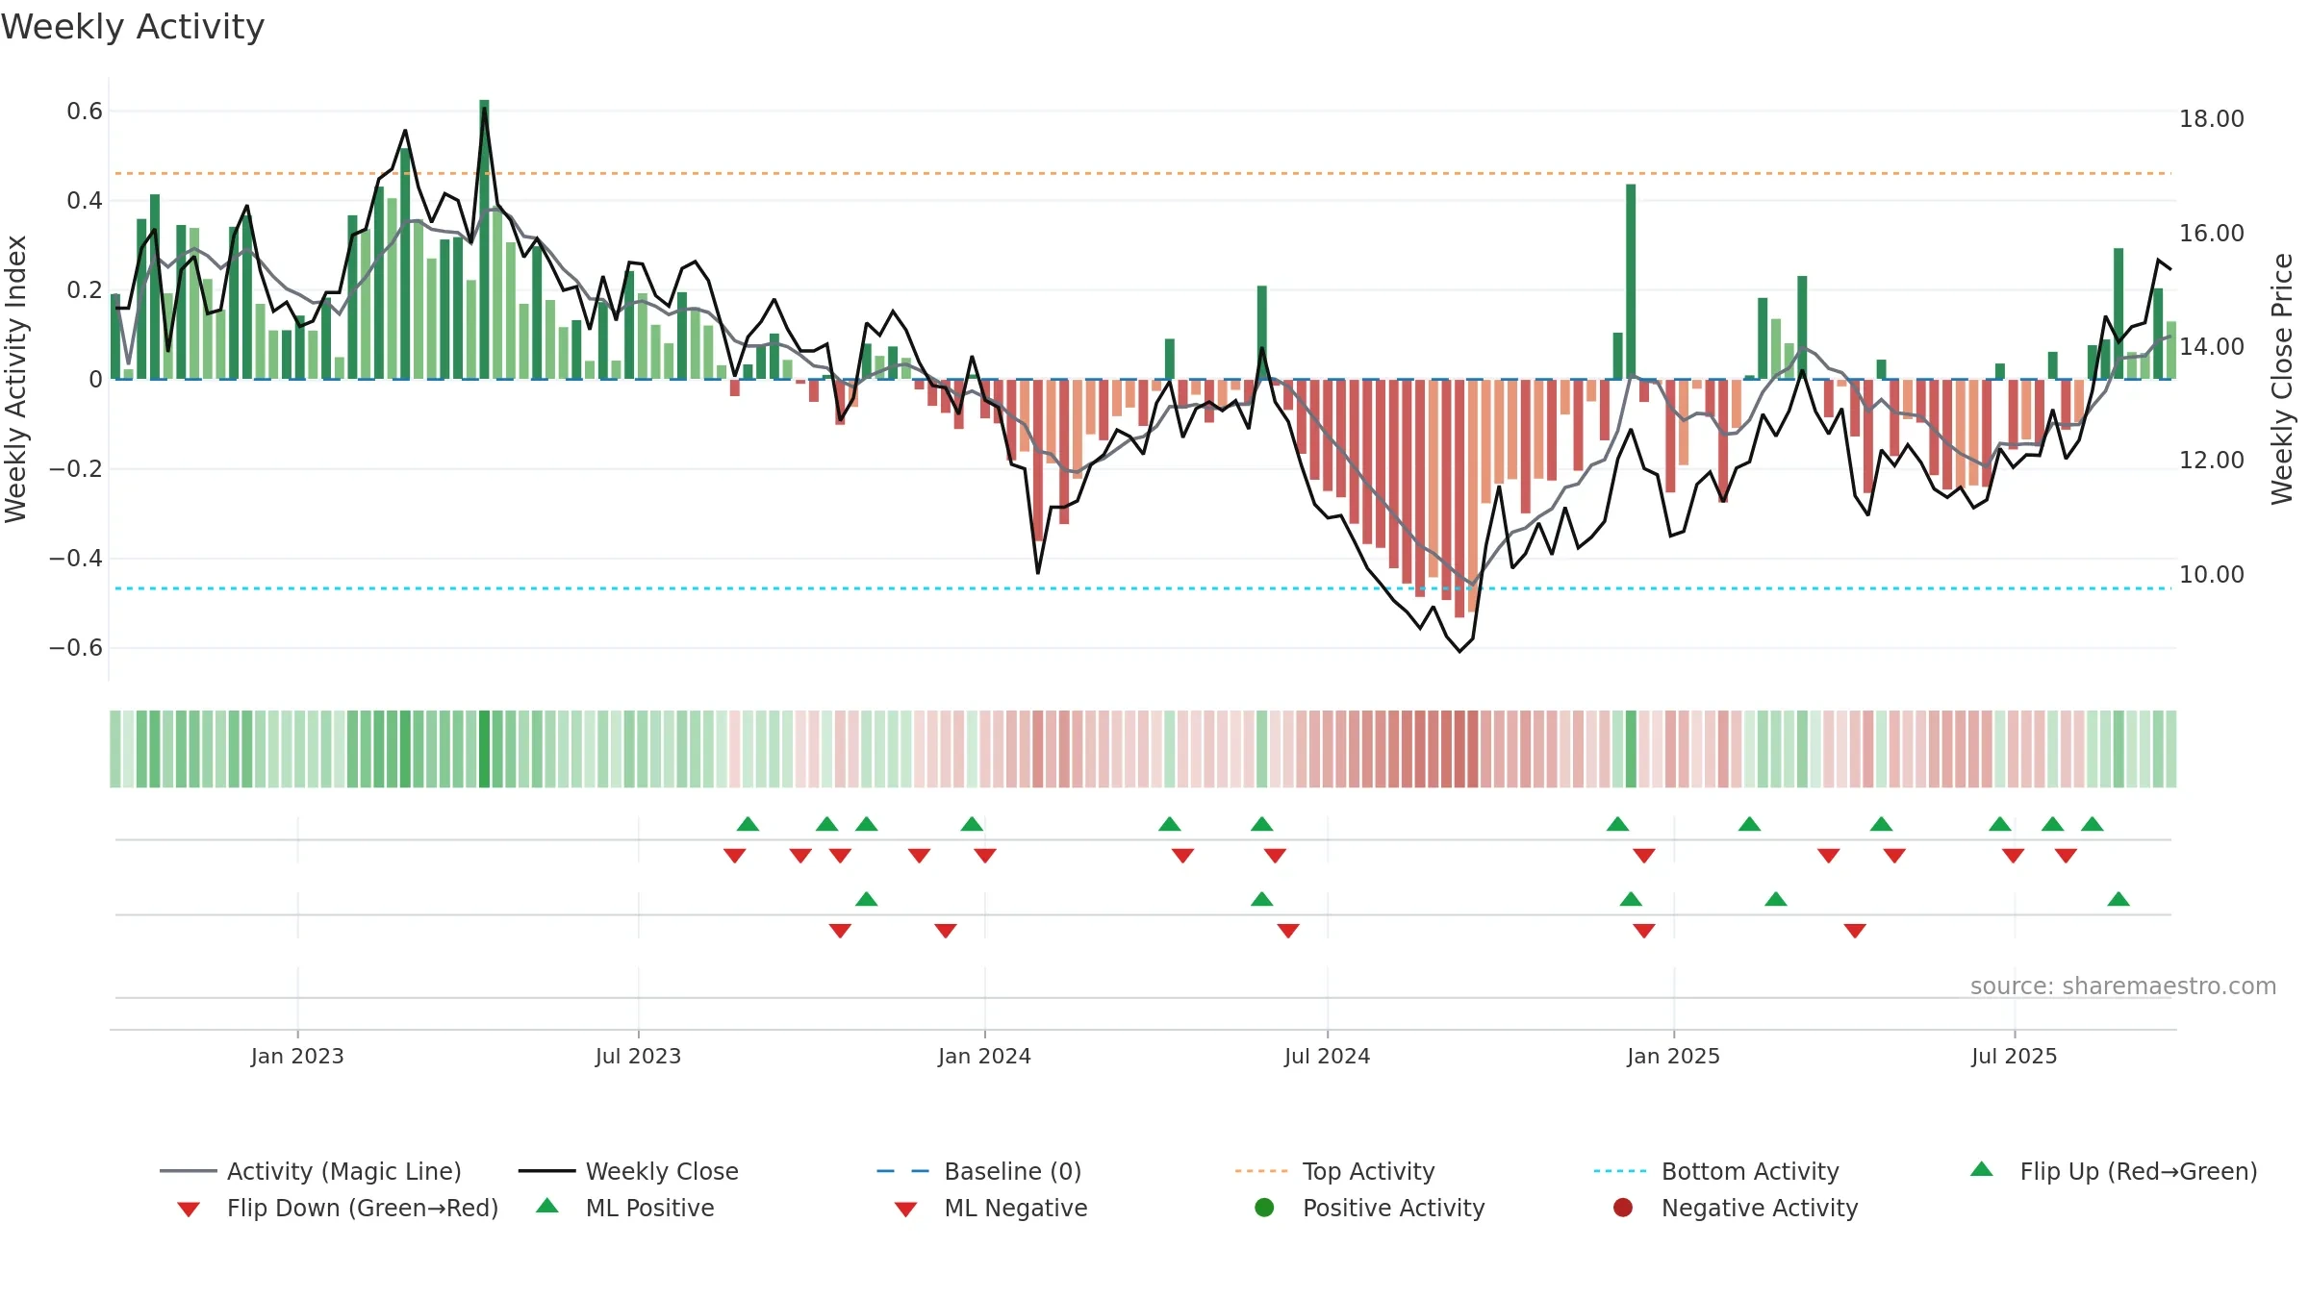Toggle Flip Up (Red→Green) legend item
2309x1298 pixels.
click(2114, 1171)
